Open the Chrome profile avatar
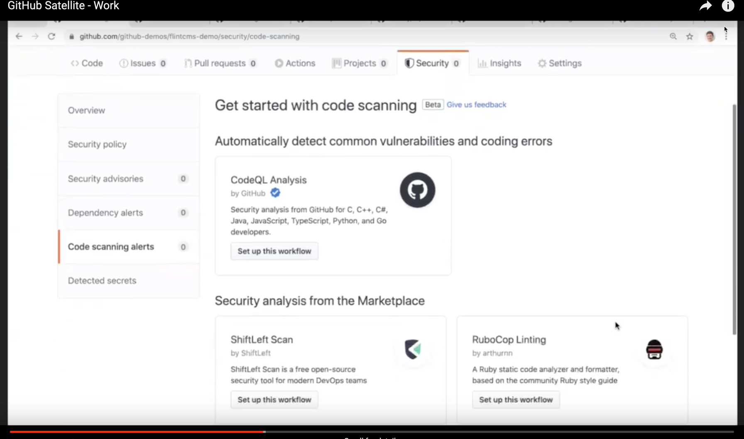 point(710,37)
